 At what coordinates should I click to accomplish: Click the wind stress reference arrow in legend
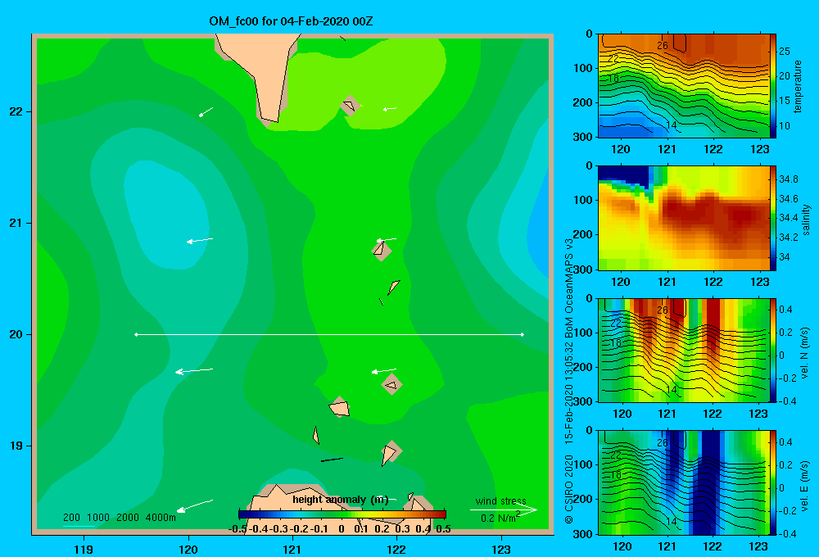click(x=504, y=509)
